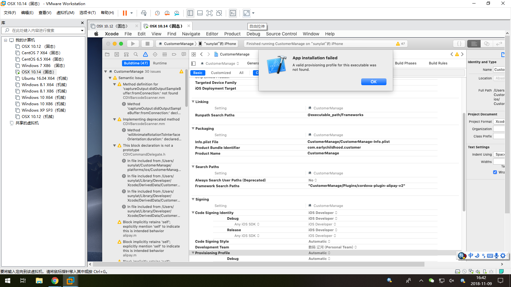
Task: Select Windows XP SP3 in VM library
Action: 44,110
